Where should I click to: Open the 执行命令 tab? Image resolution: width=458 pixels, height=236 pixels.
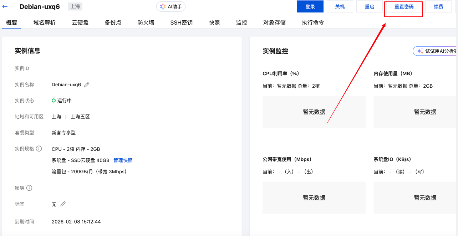point(313,22)
